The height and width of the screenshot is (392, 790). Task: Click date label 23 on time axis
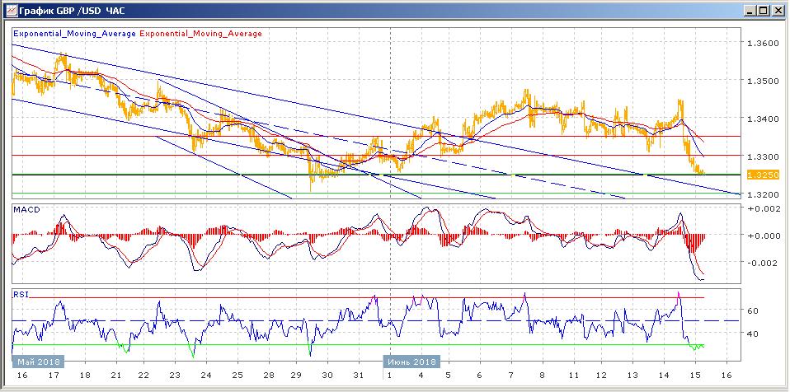(175, 376)
